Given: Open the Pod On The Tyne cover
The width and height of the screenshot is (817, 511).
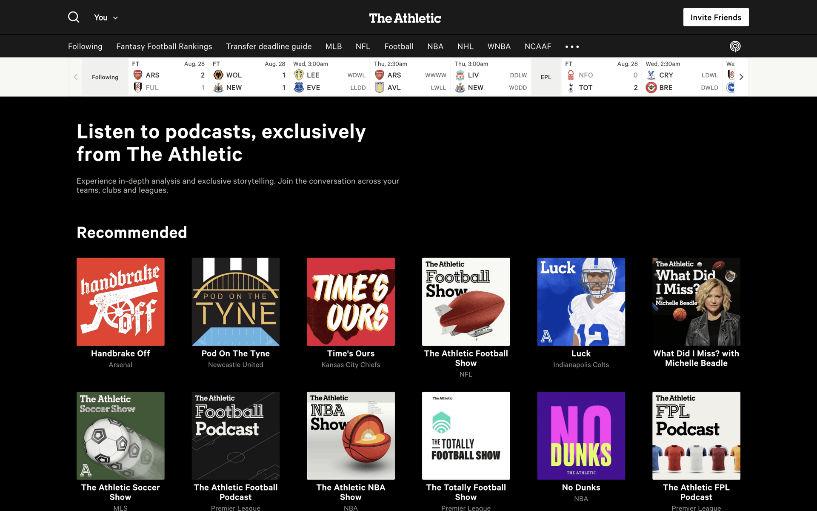Looking at the screenshot, I should tap(236, 301).
